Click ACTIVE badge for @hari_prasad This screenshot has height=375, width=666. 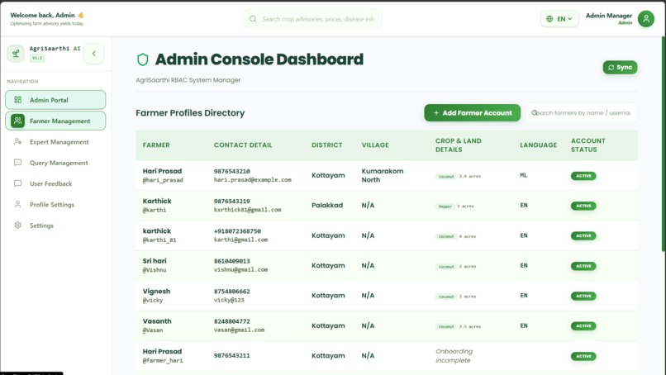point(583,176)
